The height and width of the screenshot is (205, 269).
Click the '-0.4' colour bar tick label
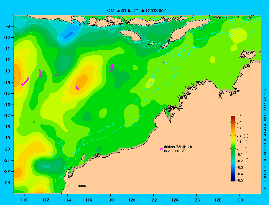[240, 174]
